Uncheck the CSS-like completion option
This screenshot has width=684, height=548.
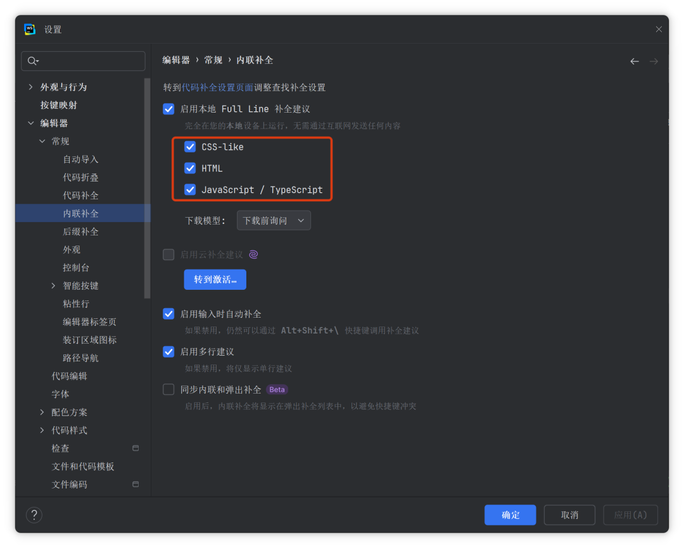point(190,146)
